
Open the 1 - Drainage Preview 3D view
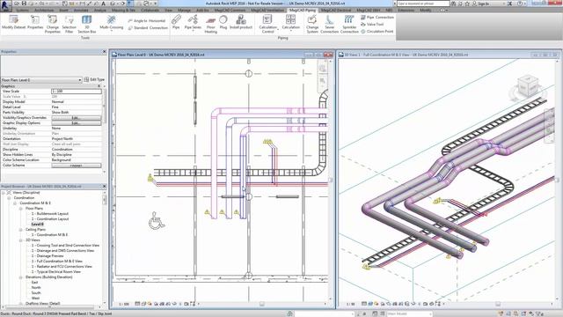[48, 256]
